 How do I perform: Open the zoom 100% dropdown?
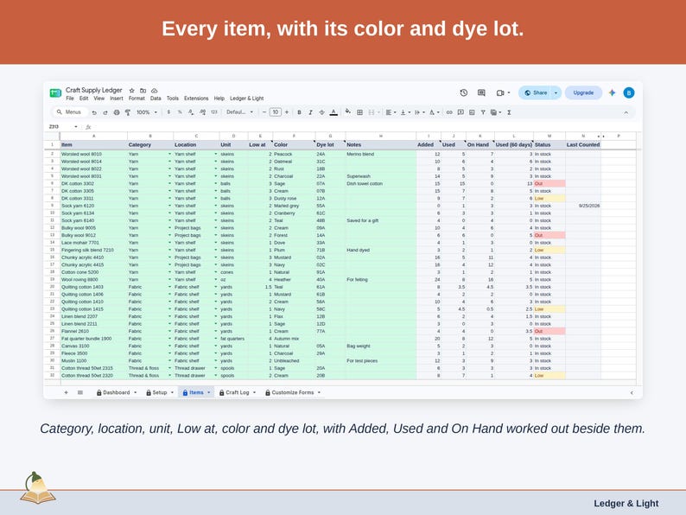pyautogui.click(x=147, y=112)
